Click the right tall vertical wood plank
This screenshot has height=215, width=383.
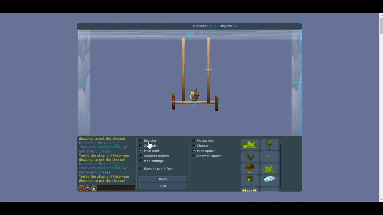coord(209,69)
